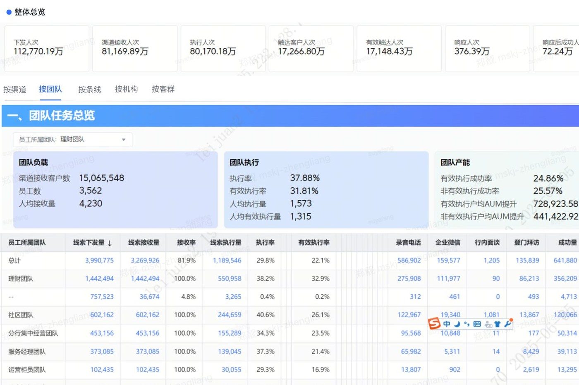Open the 总计 线索下发量 value 3,990,775
This screenshot has height=385, width=579.
coord(99,260)
